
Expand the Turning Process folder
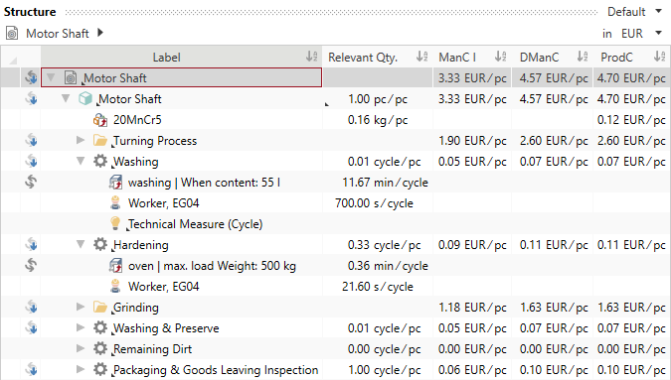click(81, 140)
